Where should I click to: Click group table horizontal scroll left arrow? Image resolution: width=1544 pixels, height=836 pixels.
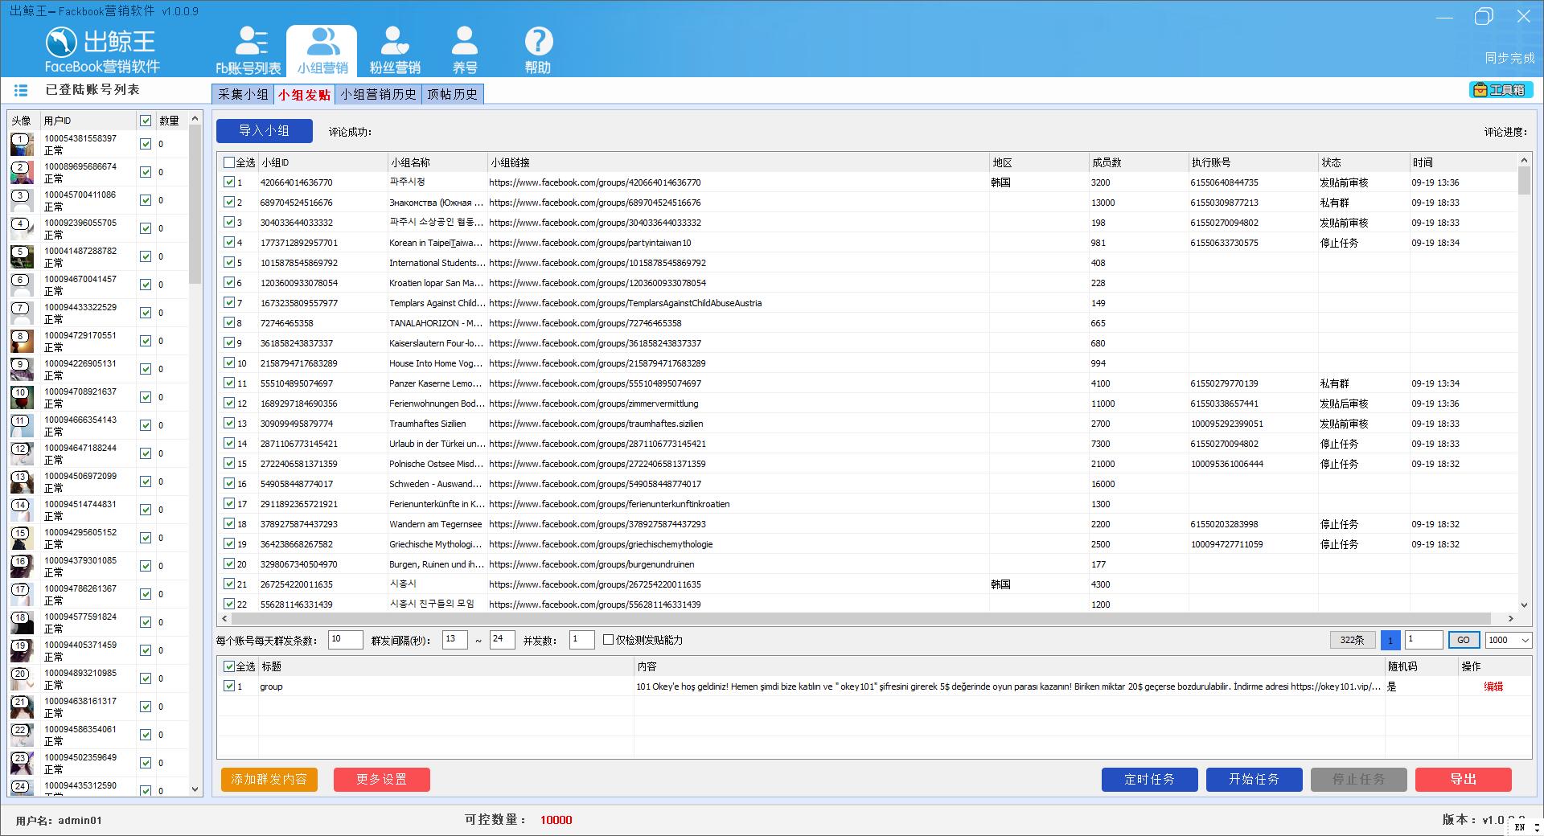(x=225, y=618)
